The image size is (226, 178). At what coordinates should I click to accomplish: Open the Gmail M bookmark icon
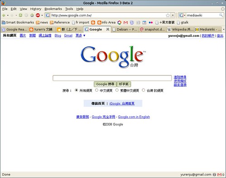click(125, 23)
